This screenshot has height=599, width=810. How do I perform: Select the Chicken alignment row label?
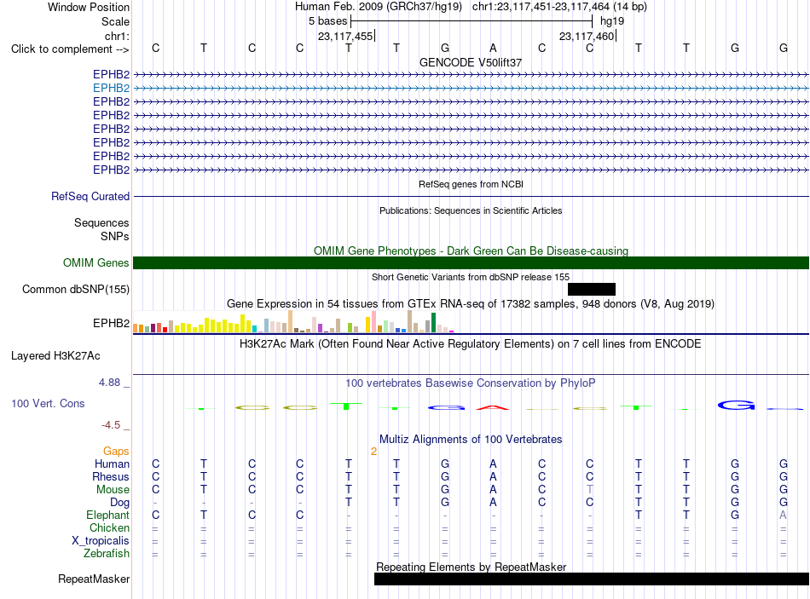point(109,527)
